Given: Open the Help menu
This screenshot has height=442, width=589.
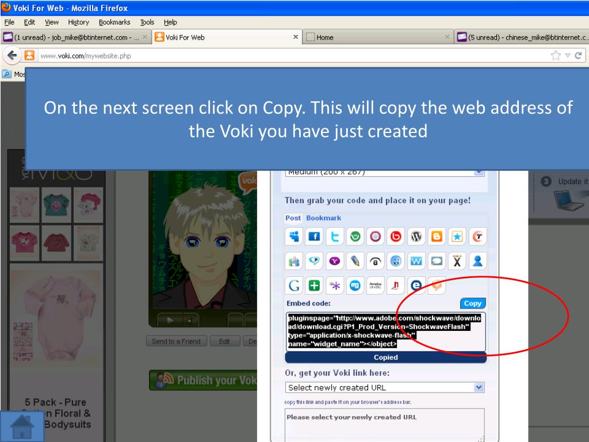Looking at the screenshot, I should tap(170, 22).
